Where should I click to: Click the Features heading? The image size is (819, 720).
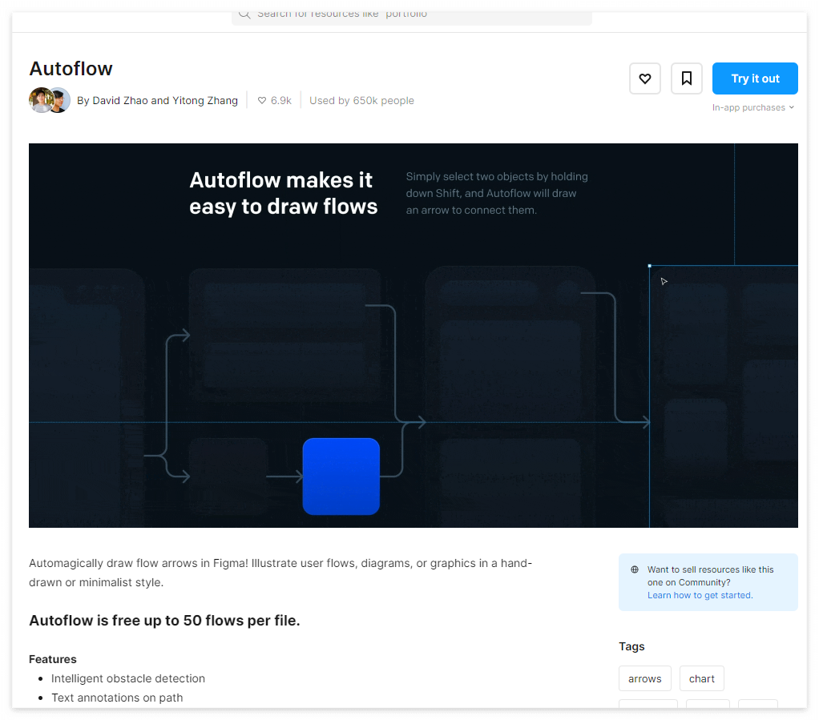[x=53, y=659]
